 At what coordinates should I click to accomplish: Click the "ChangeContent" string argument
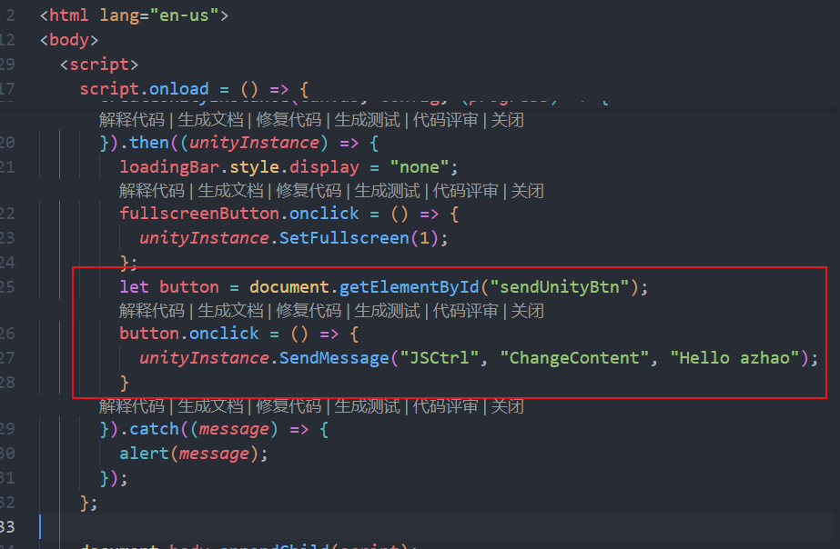(x=574, y=357)
